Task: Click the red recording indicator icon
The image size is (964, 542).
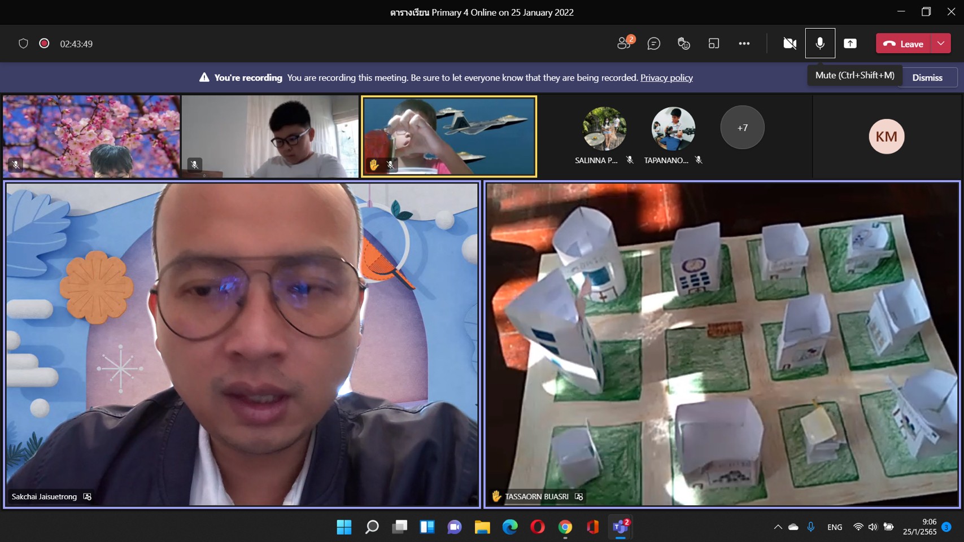Action: coord(44,43)
